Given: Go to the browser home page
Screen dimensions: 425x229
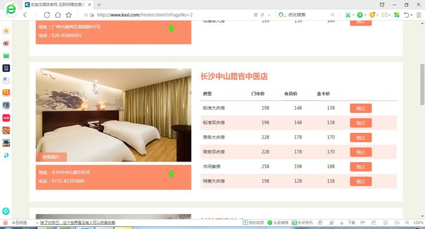Looking at the screenshot, I should point(58,15).
